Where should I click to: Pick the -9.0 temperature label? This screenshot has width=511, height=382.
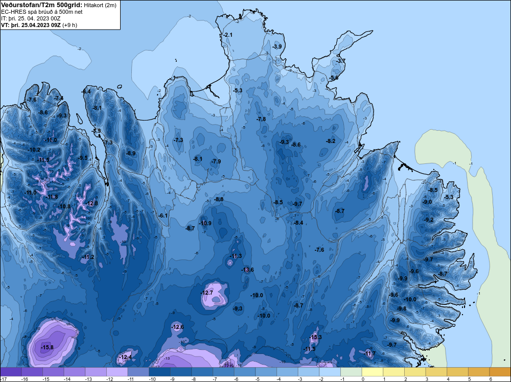click(427, 202)
